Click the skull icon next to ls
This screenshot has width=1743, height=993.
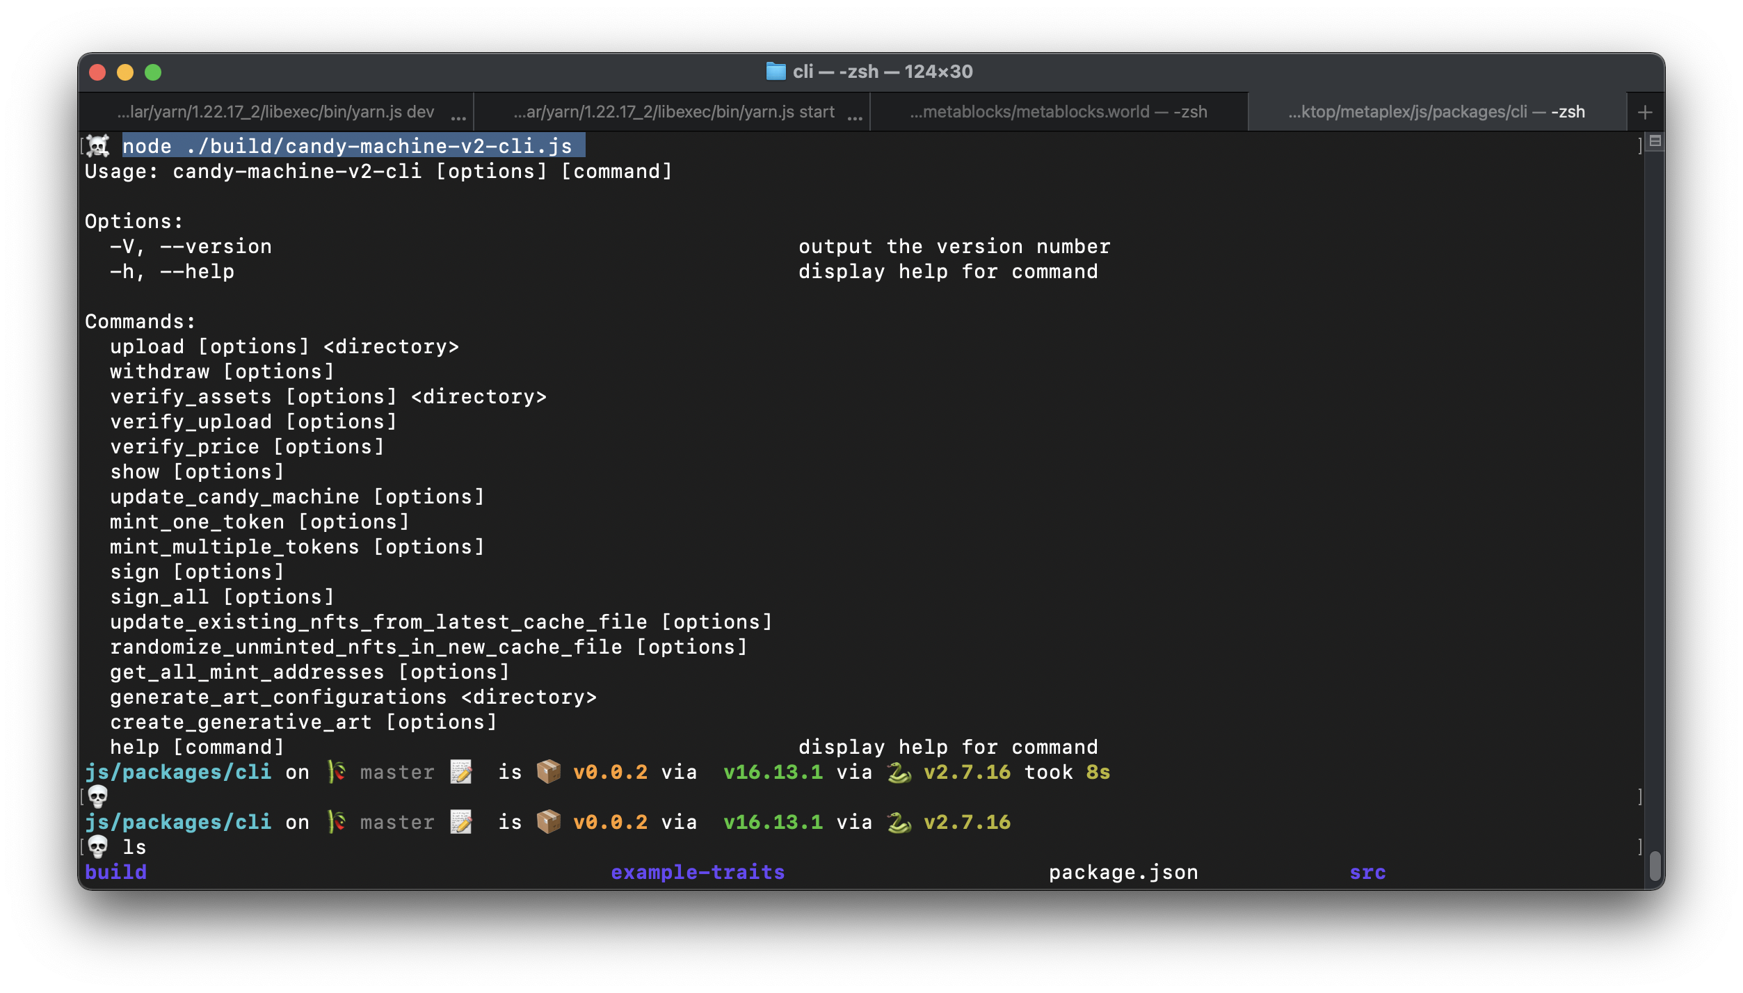98,847
